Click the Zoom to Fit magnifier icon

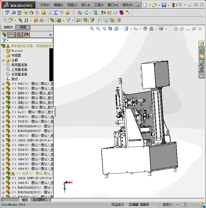pyautogui.click(x=92, y=29)
